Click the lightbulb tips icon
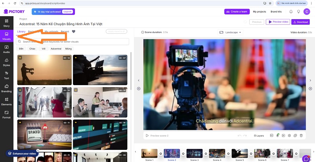This screenshot has width=315, height=162. (298, 12)
